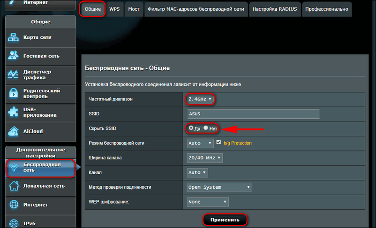Open the frequency band 2.4GHz dropdown
This screenshot has height=228, width=376.
point(200,99)
